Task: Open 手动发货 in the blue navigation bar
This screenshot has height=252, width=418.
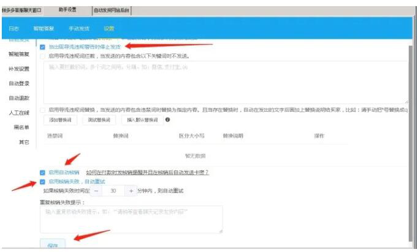Action: click(79, 29)
